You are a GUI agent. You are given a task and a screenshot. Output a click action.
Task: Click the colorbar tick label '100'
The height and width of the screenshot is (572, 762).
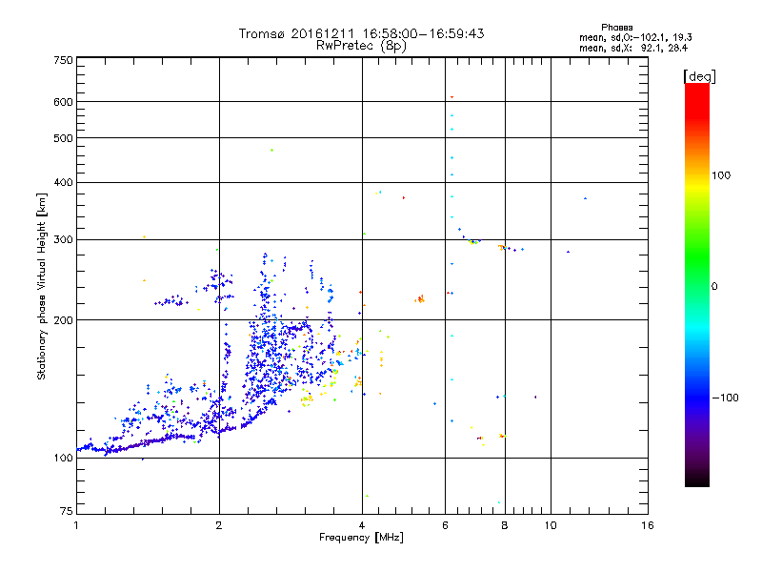(721, 175)
